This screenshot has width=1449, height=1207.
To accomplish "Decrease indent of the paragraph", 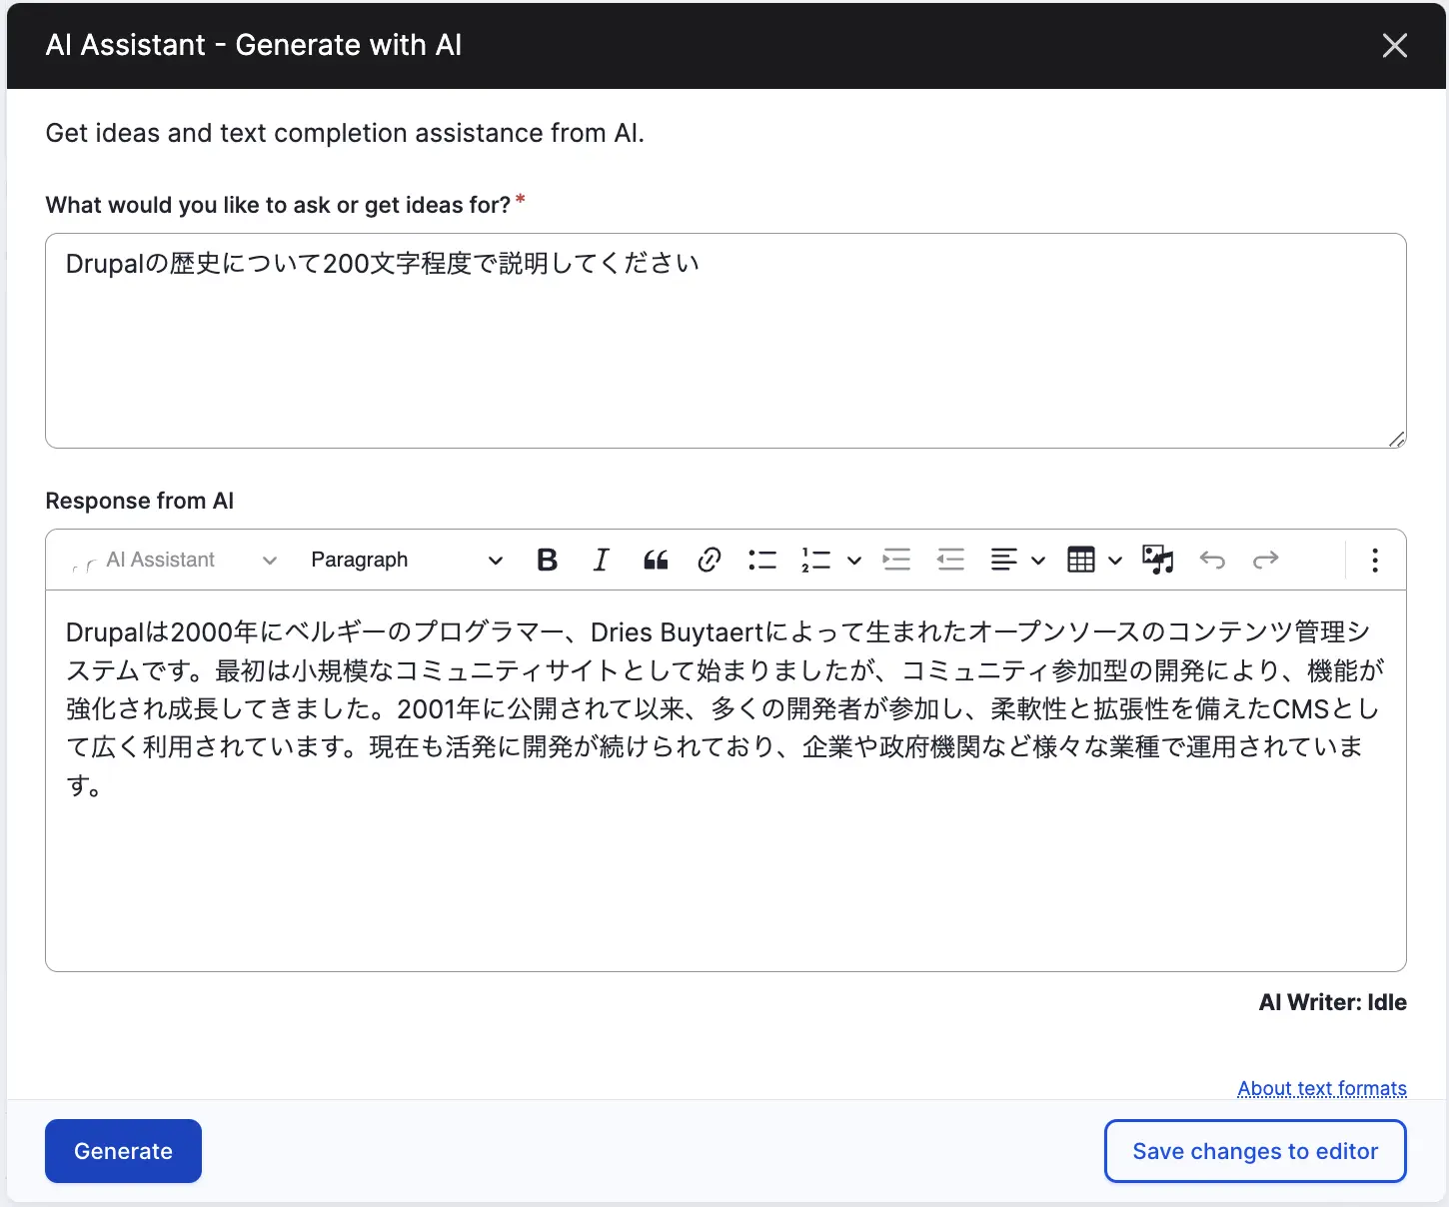I will coord(950,561).
